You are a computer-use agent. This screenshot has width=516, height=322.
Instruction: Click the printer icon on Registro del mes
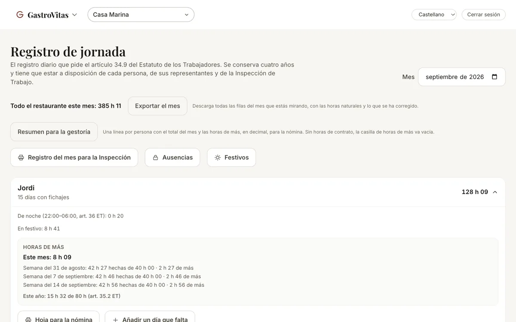tap(21, 158)
